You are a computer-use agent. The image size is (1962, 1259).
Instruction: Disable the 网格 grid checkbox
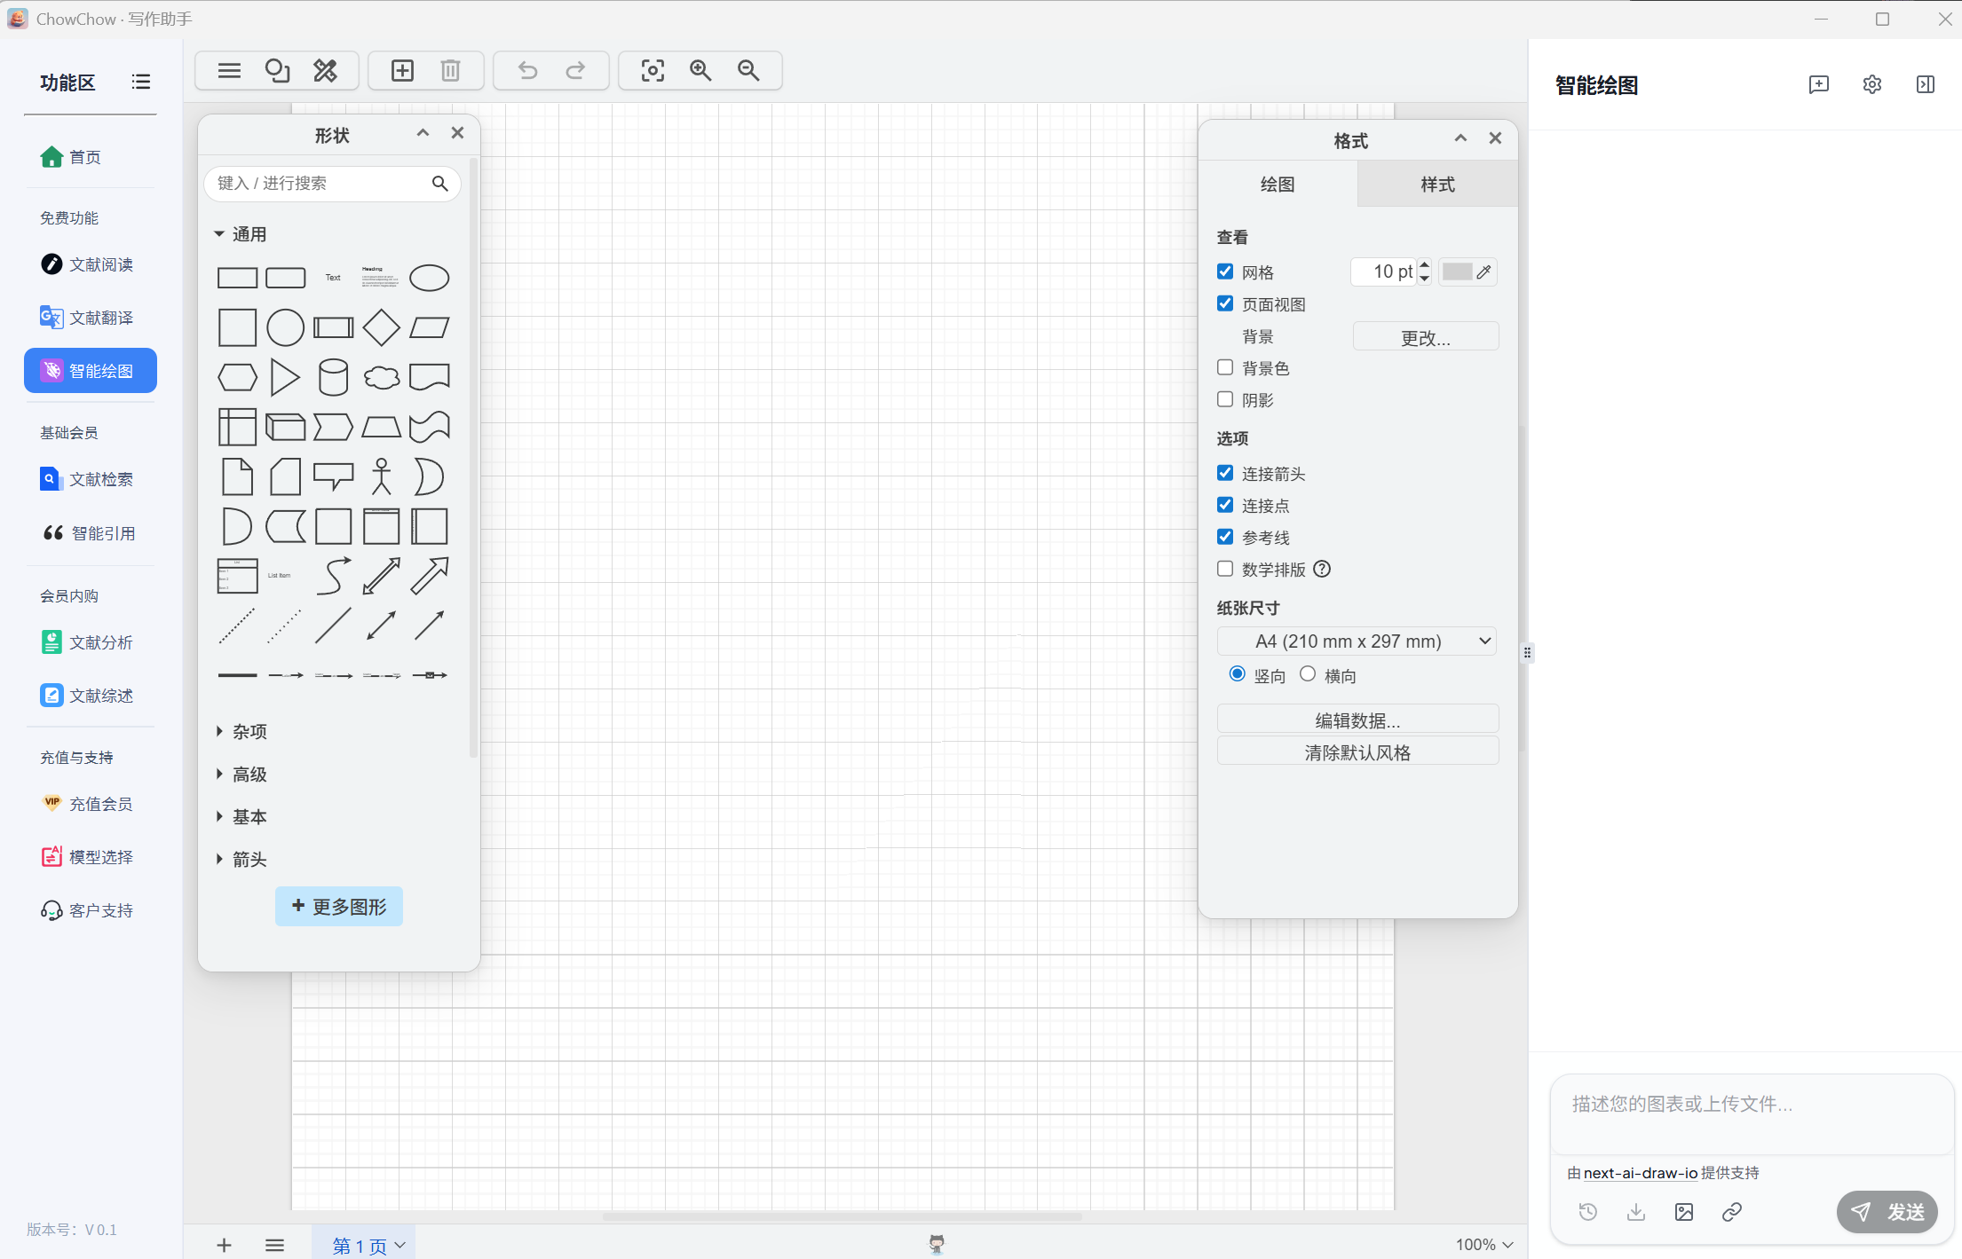tap(1225, 271)
